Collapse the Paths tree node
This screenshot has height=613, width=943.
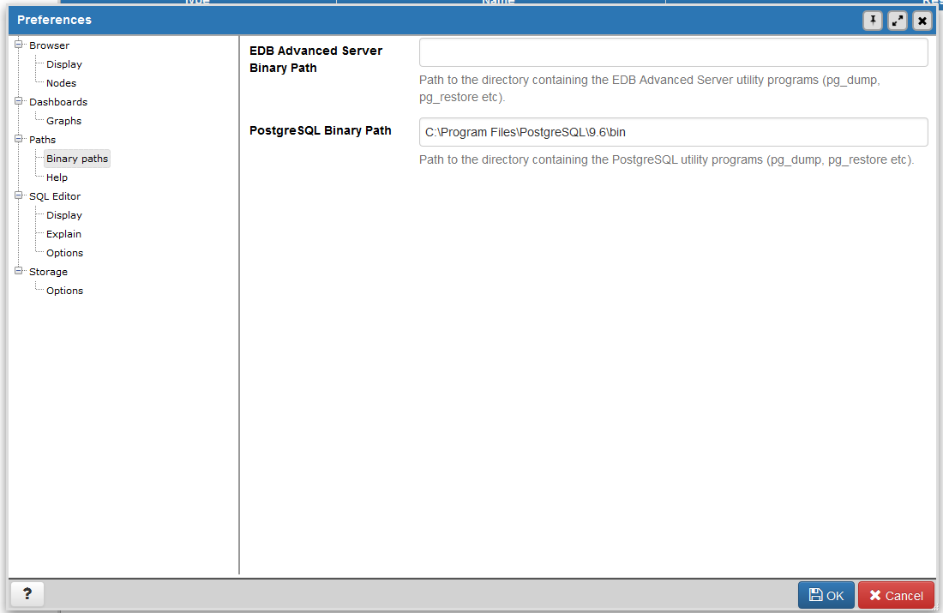point(19,139)
